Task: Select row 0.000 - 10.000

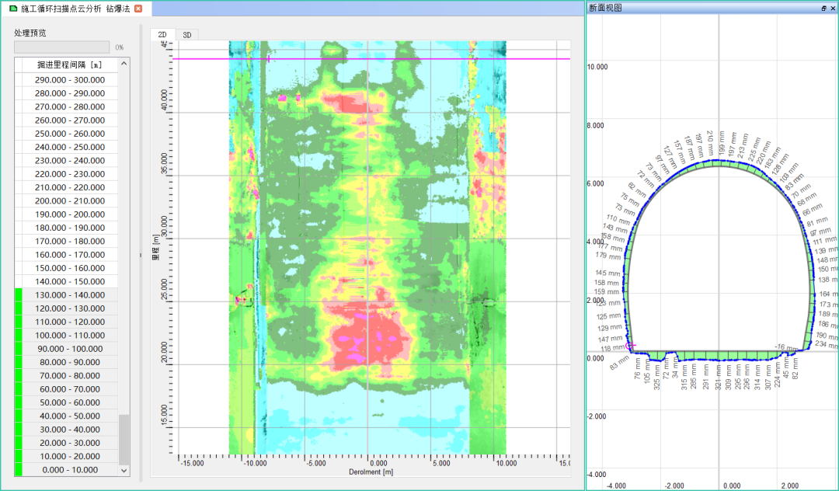Action: click(x=70, y=469)
